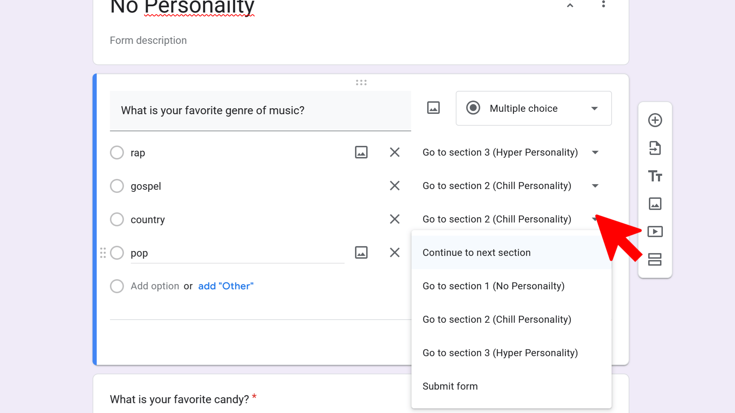Select the country radio button
735x413 pixels.
click(x=117, y=219)
